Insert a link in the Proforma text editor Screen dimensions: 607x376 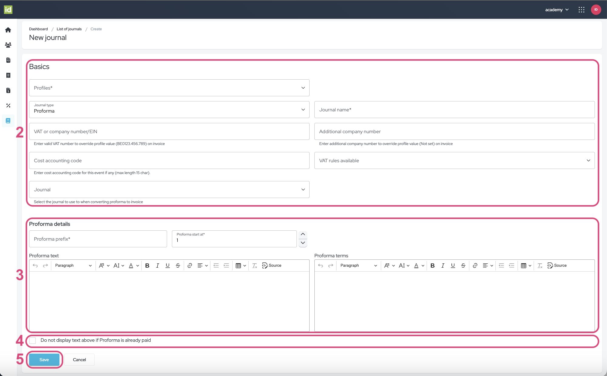coord(189,266)
